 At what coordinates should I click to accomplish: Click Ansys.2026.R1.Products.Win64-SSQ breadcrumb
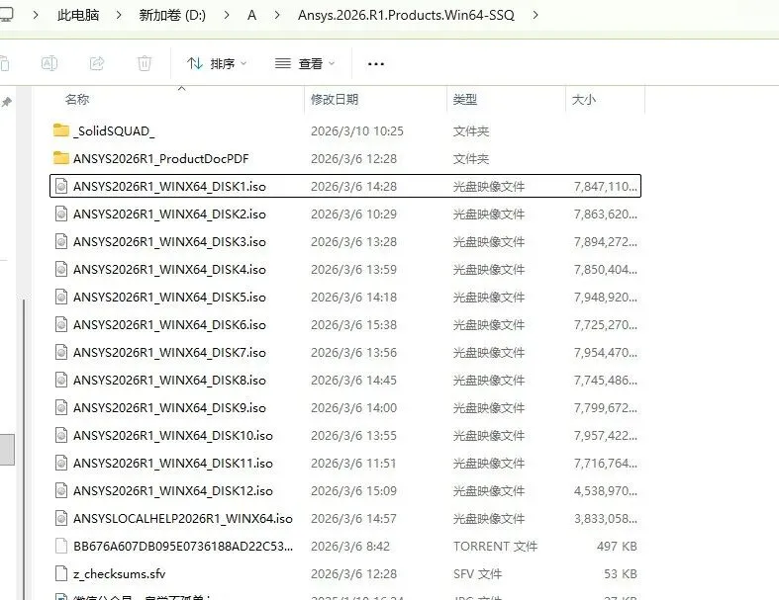(406, 16)
